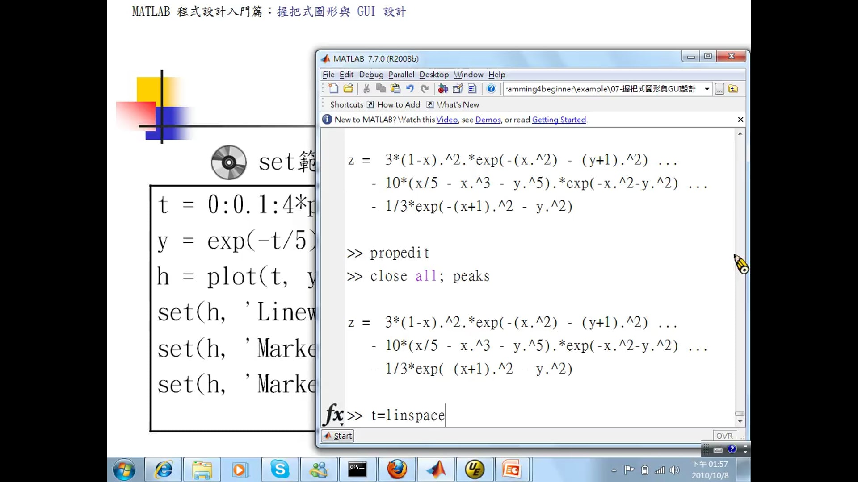Click the blue Help question mark icon

tap(491, 89)
